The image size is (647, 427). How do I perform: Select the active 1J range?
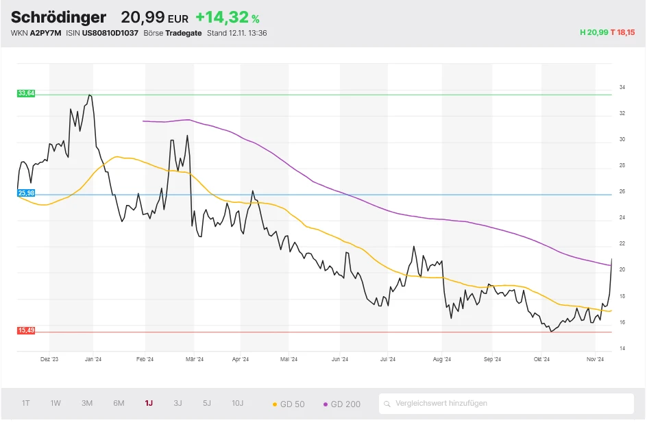(x=149, y=403)
